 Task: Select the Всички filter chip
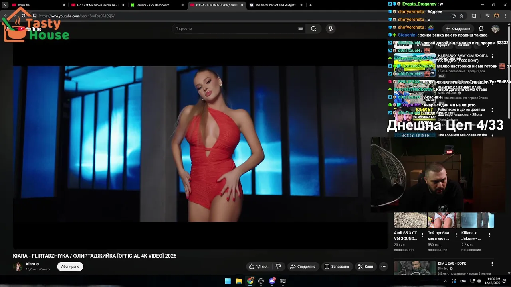tap(403, 45)
